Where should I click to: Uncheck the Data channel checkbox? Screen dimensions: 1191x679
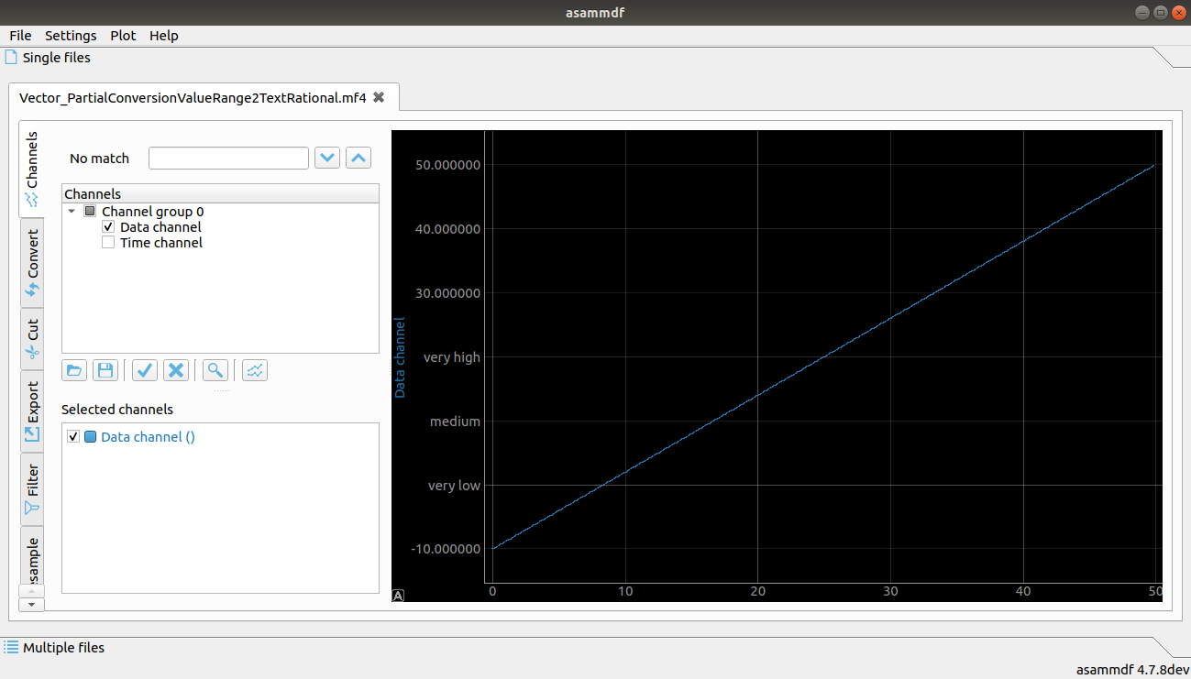108,226
